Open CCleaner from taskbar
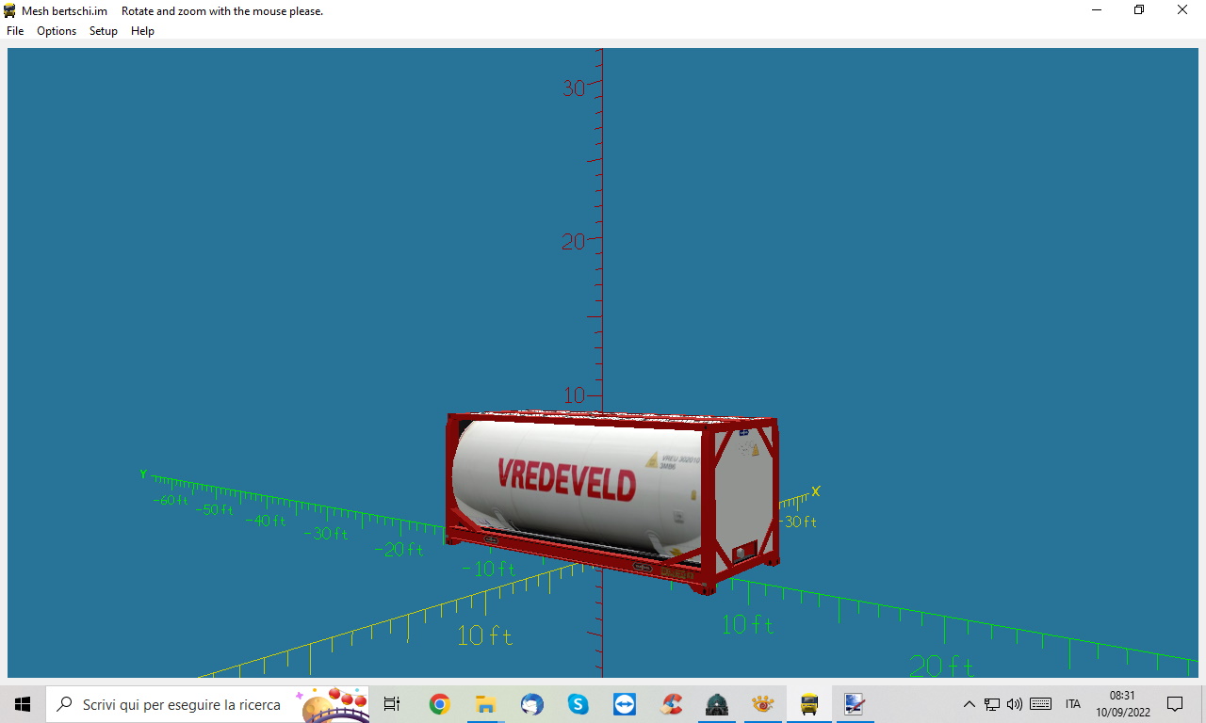Screen dimensions: 1206x723 point(671,704)
